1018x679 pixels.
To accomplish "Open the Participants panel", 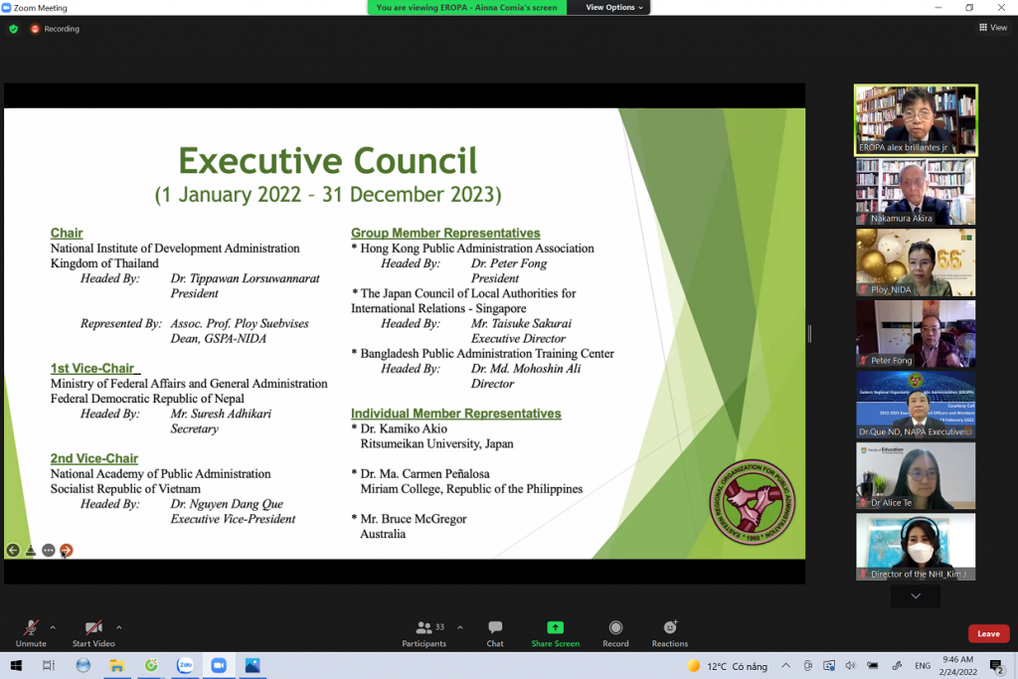I will pyautogui.click(x=424, y=633).
